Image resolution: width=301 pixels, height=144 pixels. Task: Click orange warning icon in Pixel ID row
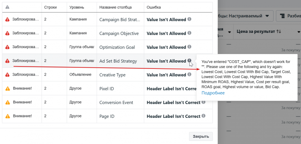[x=7, y=88]
